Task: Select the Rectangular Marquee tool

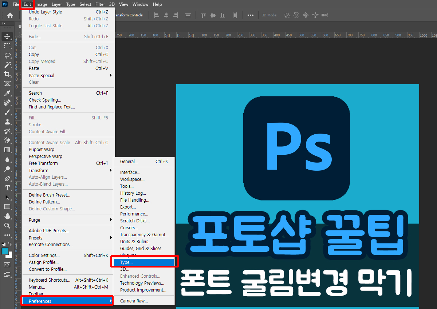Action: point(7,46)
